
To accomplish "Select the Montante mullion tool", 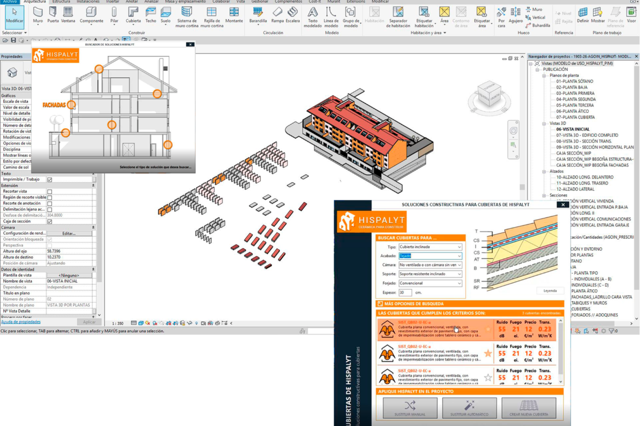I will click(x=234, y=15).
